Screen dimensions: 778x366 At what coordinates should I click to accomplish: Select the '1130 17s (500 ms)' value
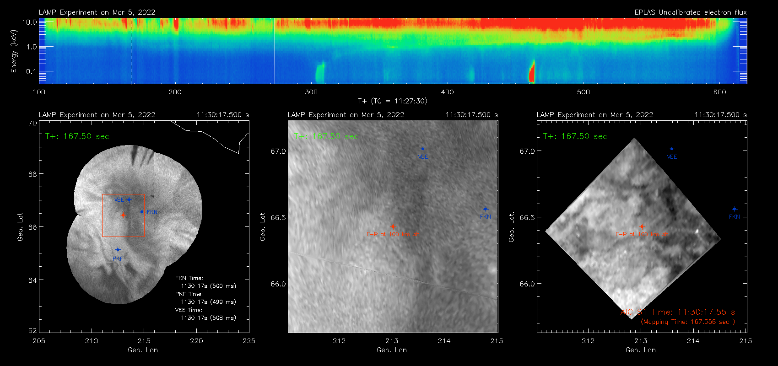209,286
